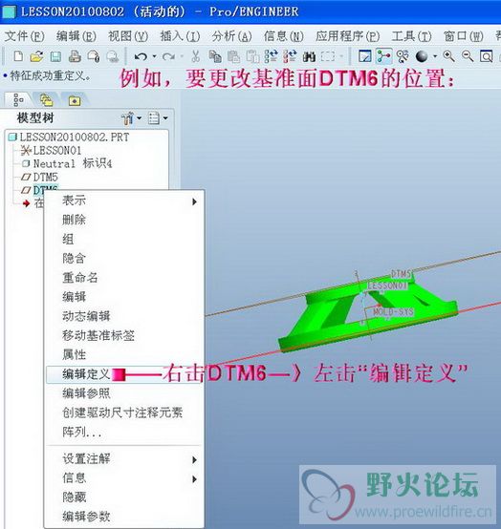Open the 编辑(E) menu

[76, 36]
